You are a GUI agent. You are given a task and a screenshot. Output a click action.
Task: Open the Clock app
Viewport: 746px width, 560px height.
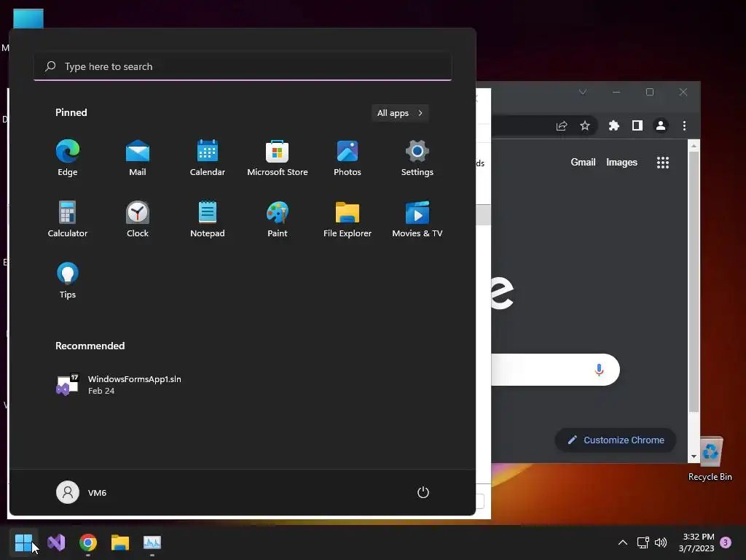138,219
